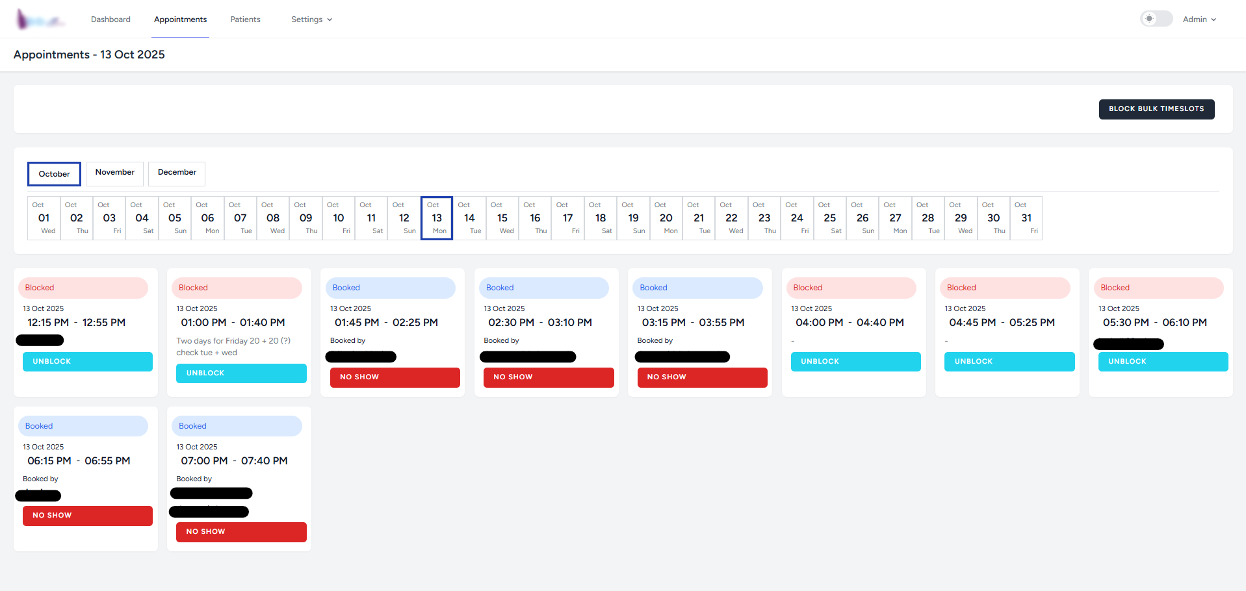The image size is (1246, 591).
Task: Select the Appointments nav item
Action: click(180, 19)
